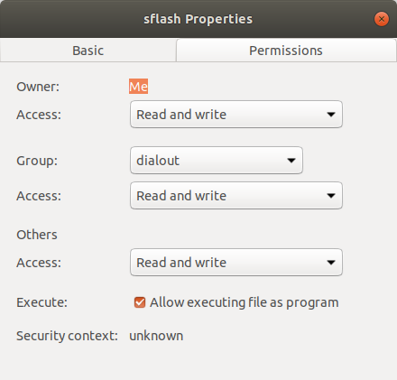Click the arrow icon on Owner access combo

coord(331,115)
